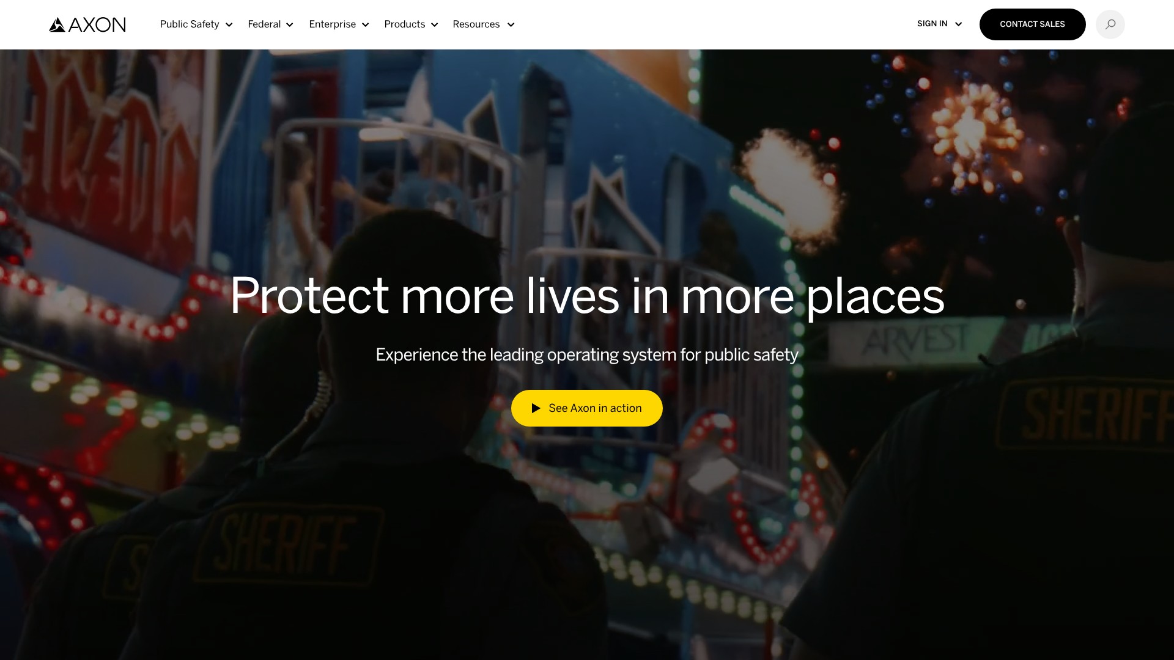Expand the Sign In chevron arrow

click(x=958, y=24)
